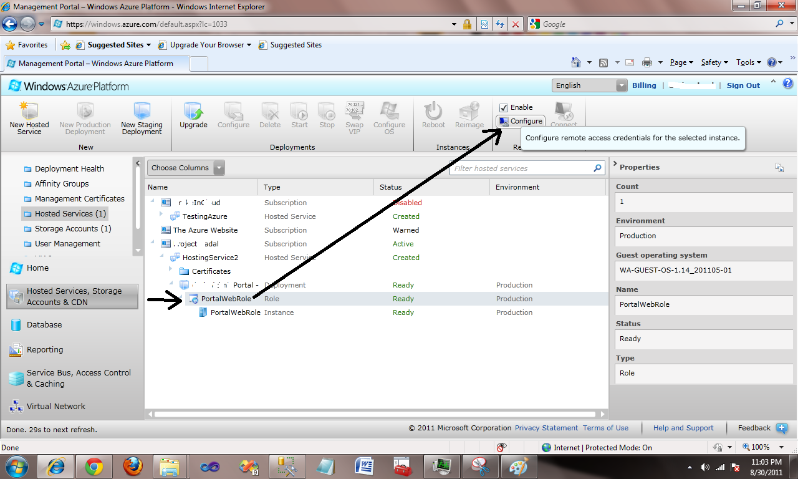
Task: Click Configure remote access credentials
Action: coord(521,121)
